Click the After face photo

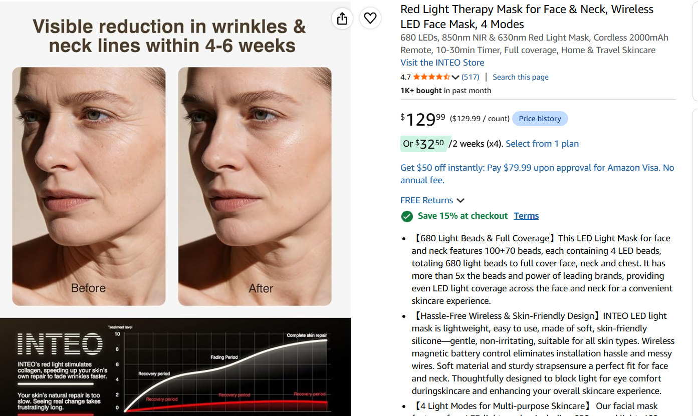pyautogui.click(x=255, y=186)
